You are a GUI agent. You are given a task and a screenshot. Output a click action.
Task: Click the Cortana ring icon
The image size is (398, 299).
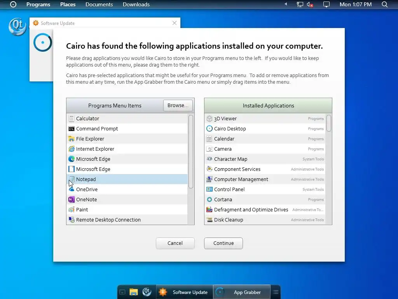[x=209, y=200]
